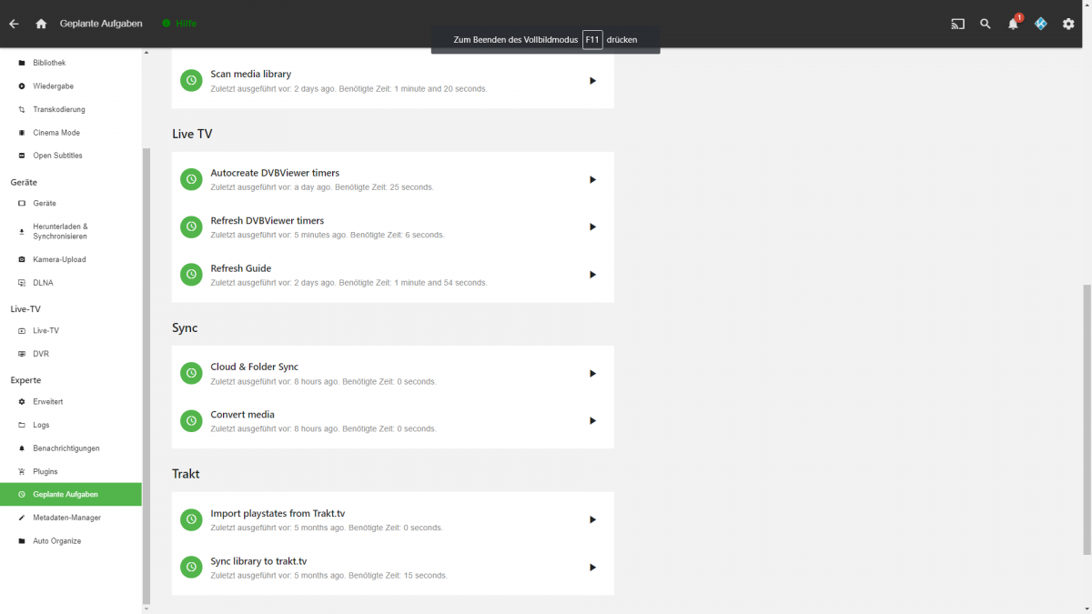The height and width of the screenshot is (614, 1092).
Task: Open Erweitert in the sidebar
Action: [x=71, y=402]
